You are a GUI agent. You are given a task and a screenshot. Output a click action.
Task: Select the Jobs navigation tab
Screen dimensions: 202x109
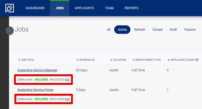pyautogui.click(x=60, y=8)
